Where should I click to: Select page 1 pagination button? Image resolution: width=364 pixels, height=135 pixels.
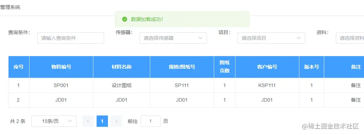coord(102,121)
